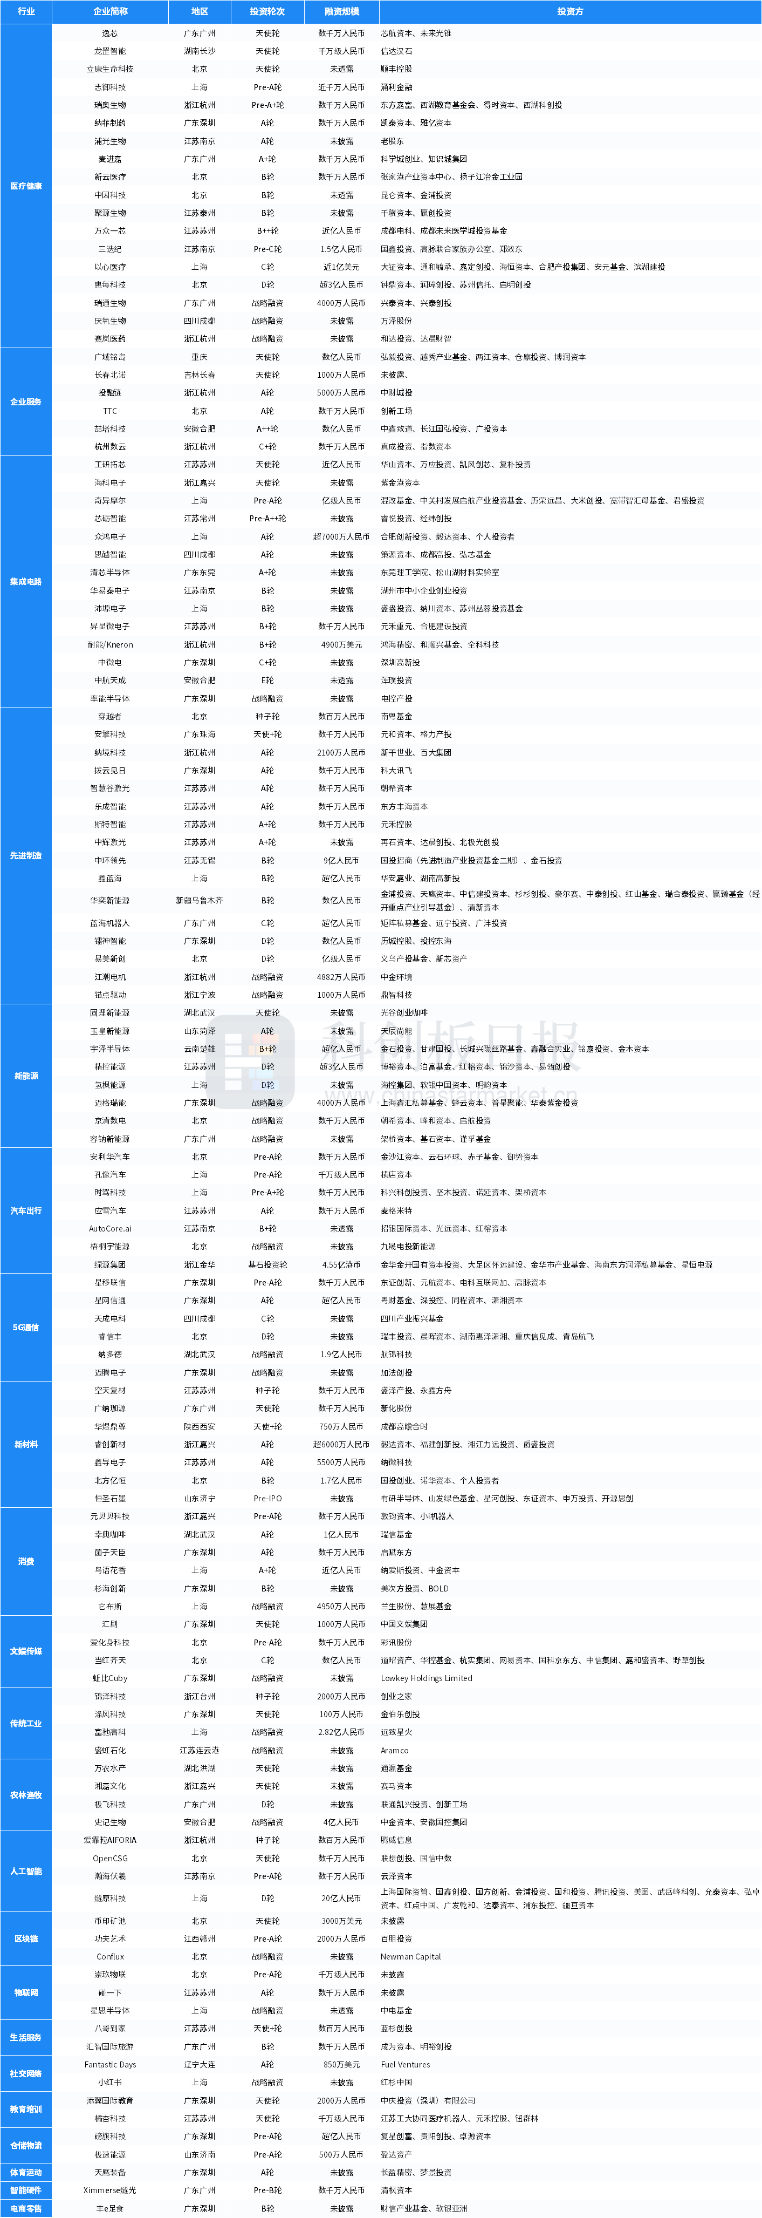Click company name Conflux

[x=110, y=1957]
